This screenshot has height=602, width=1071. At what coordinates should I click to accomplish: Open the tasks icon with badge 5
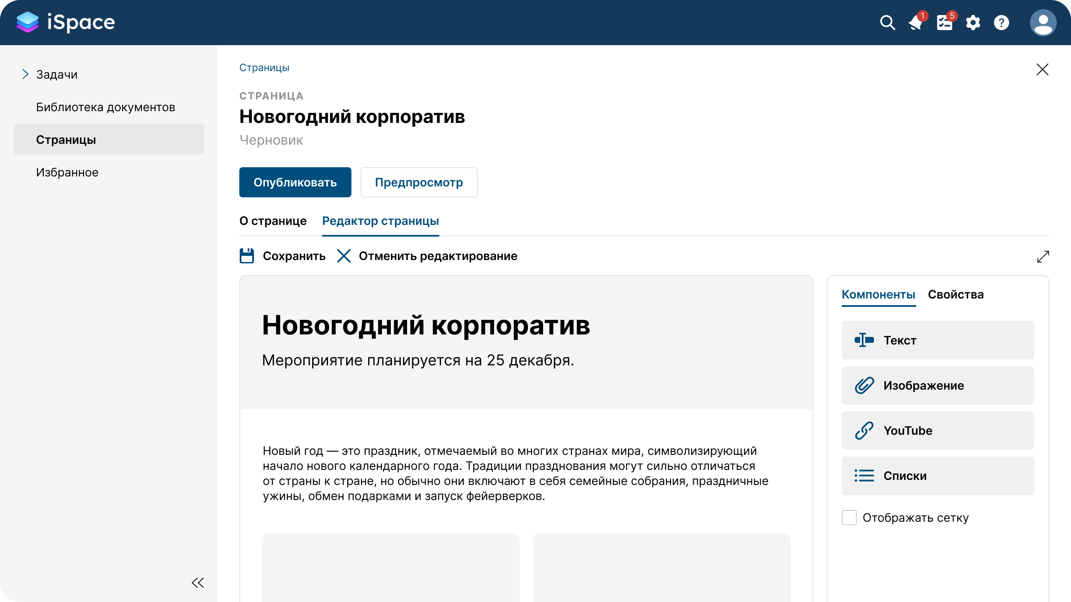tap(944, 23)
